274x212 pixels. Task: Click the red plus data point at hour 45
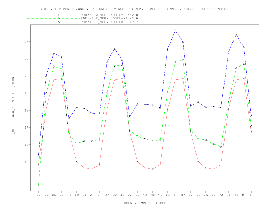153,169
